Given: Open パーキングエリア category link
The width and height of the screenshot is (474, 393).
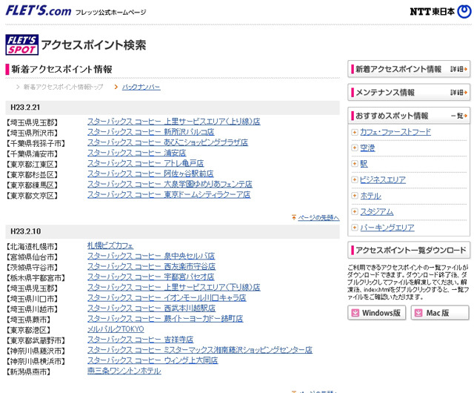Looking at the screenshot, I should coord(387,228).
